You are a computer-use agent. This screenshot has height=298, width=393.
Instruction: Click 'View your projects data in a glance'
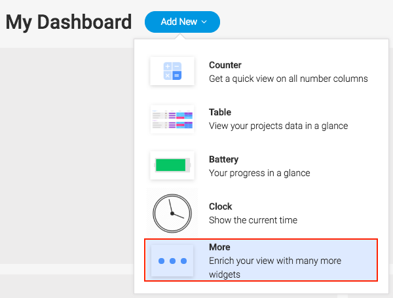pos(278,126)
